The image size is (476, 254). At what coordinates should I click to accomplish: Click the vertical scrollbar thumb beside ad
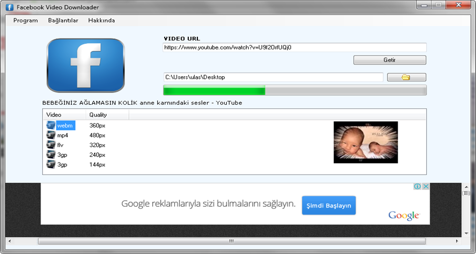pos(466,193)
